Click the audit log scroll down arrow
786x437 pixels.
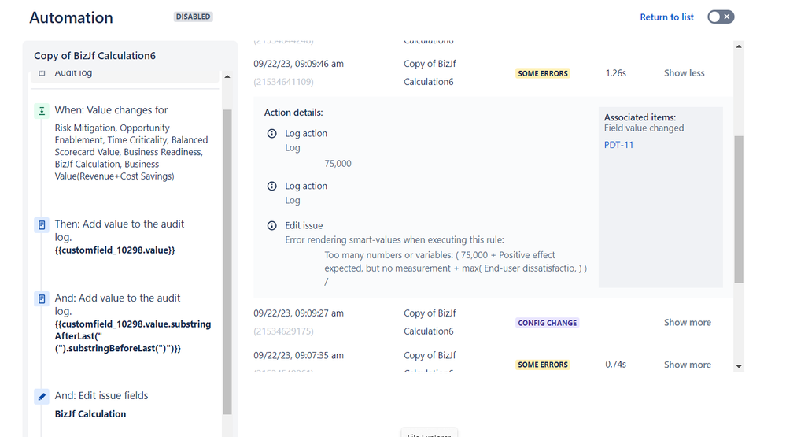(x=739, y=367)
